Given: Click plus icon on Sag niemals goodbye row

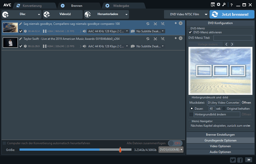Looking at the screenshot, I should click(176, 23).
